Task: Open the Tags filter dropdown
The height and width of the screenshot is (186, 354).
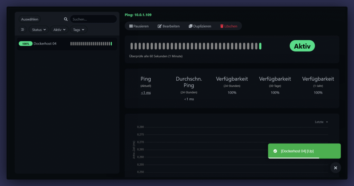Action: coord(78,30)
